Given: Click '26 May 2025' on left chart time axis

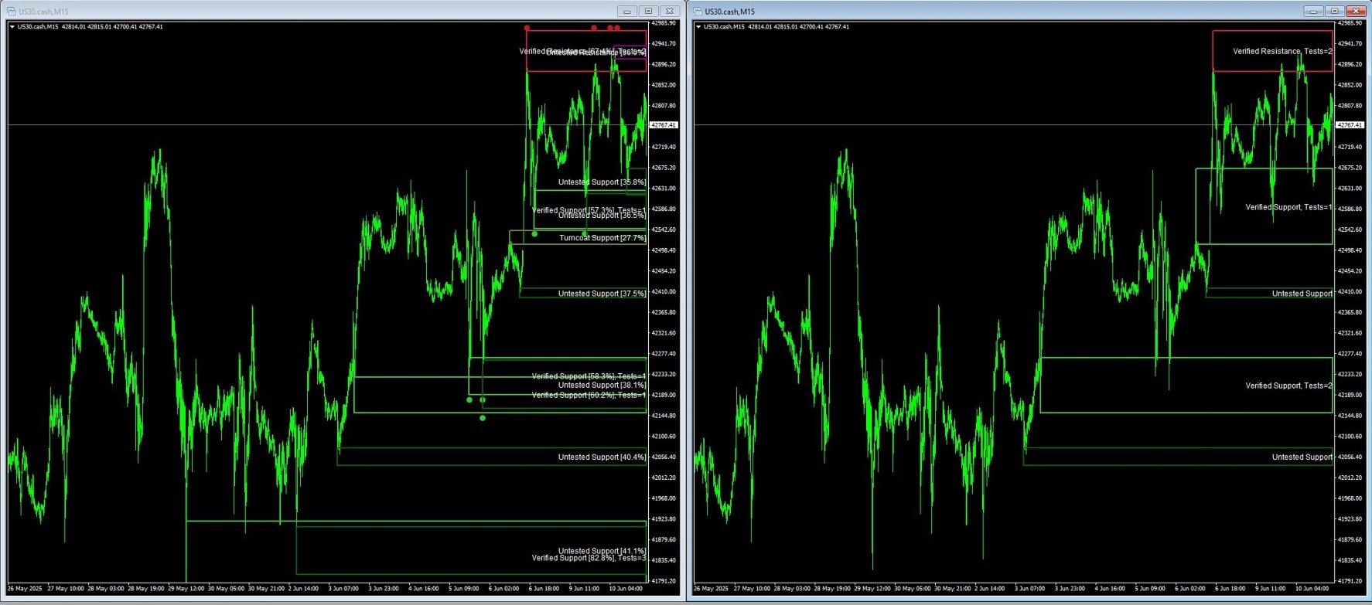Looking at the screenshot, I should [x=25, y=589].
